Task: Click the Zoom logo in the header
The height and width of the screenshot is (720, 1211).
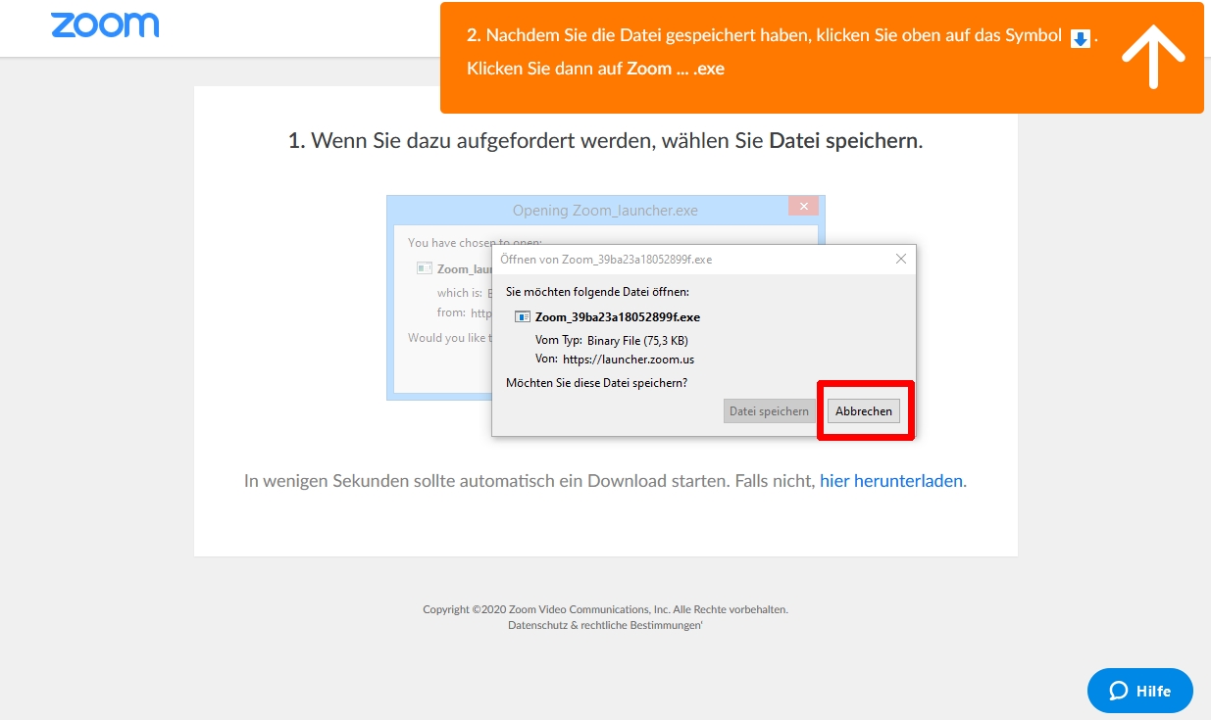Action: (105, 25)
